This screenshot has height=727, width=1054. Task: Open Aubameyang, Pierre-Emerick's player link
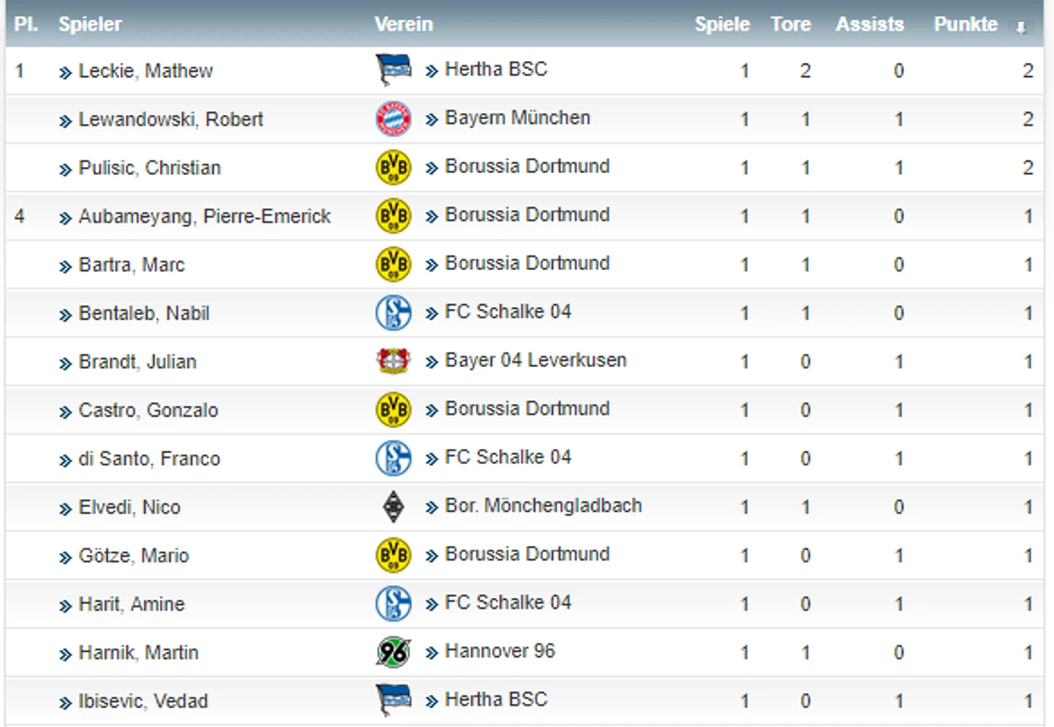(204, 216)
